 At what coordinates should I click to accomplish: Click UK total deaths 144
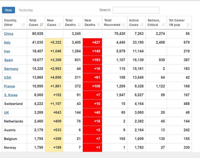point(78,113)
